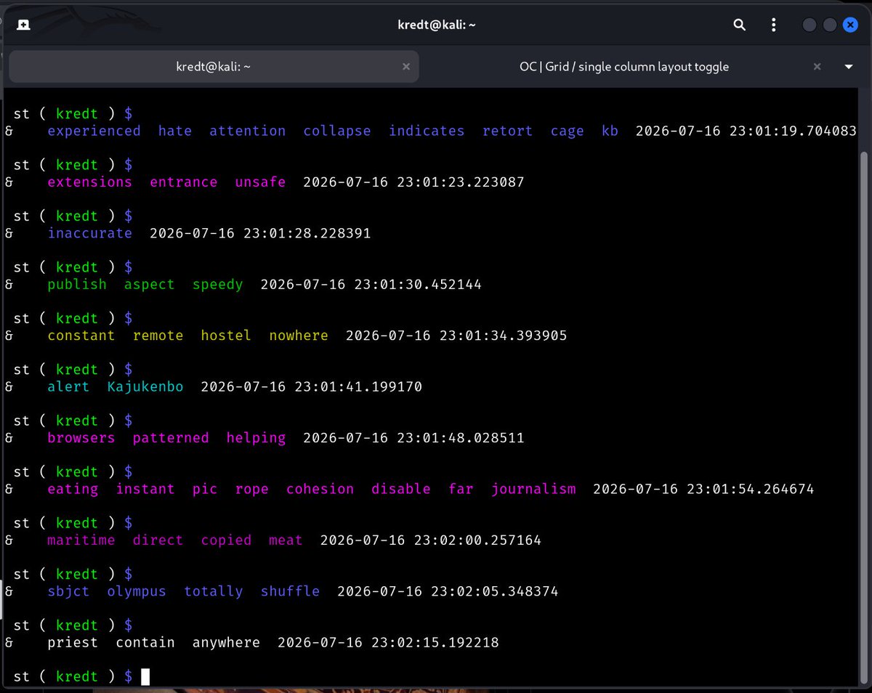The height and width of the screenshot is (693, 872).
Task: Click the word 'remote' in output
Action: click(158, 336)
